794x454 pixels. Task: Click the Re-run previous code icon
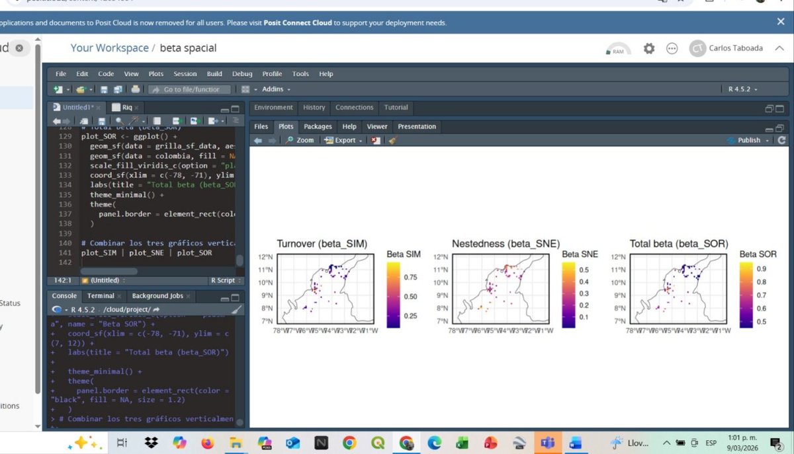coord(196,121)
